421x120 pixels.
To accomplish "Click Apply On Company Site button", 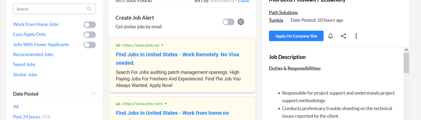I will click(x=296, y=36).
